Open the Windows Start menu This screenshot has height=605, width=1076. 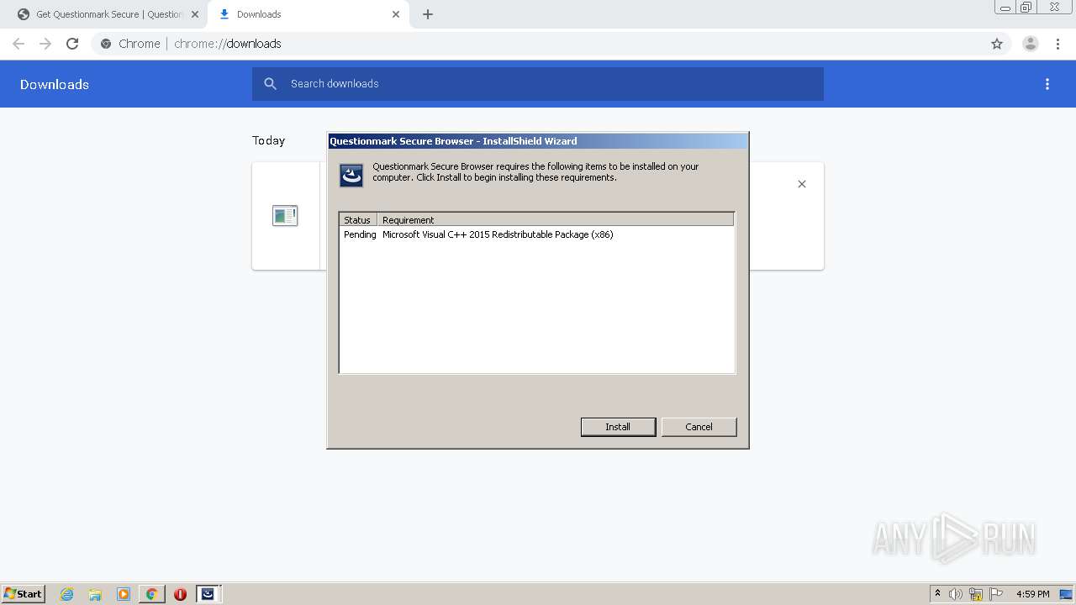point(23,594)
